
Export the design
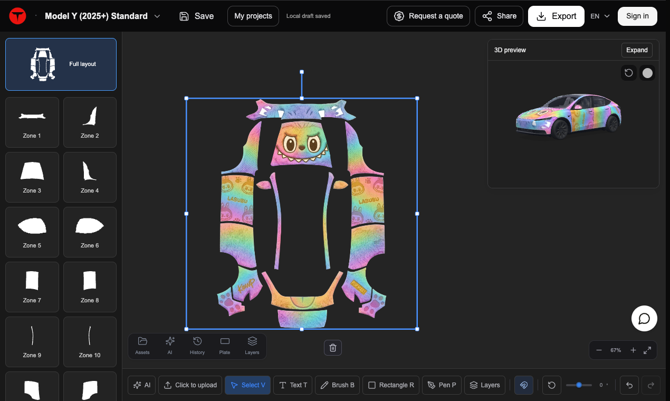(x=556, y=16)
